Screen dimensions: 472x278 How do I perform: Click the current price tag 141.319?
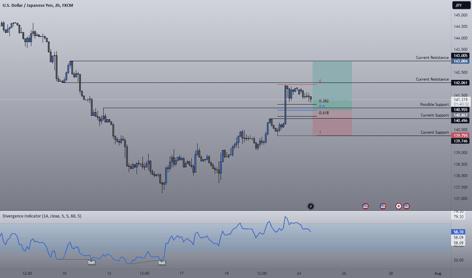pyautogui.click(x=460, y=100)
